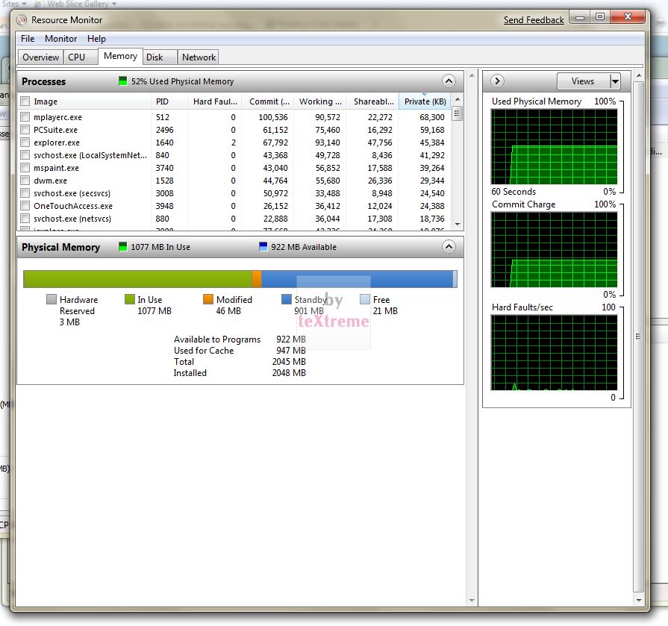Click the Used Physical Memory graph

554,146
